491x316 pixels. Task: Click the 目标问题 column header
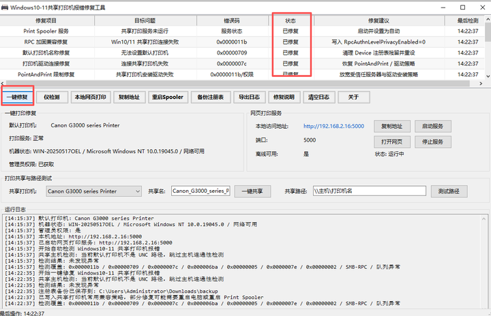[x=145, y=20]
